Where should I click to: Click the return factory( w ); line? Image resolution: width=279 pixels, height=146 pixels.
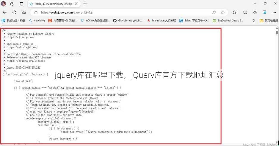click(x=64, y=139)
